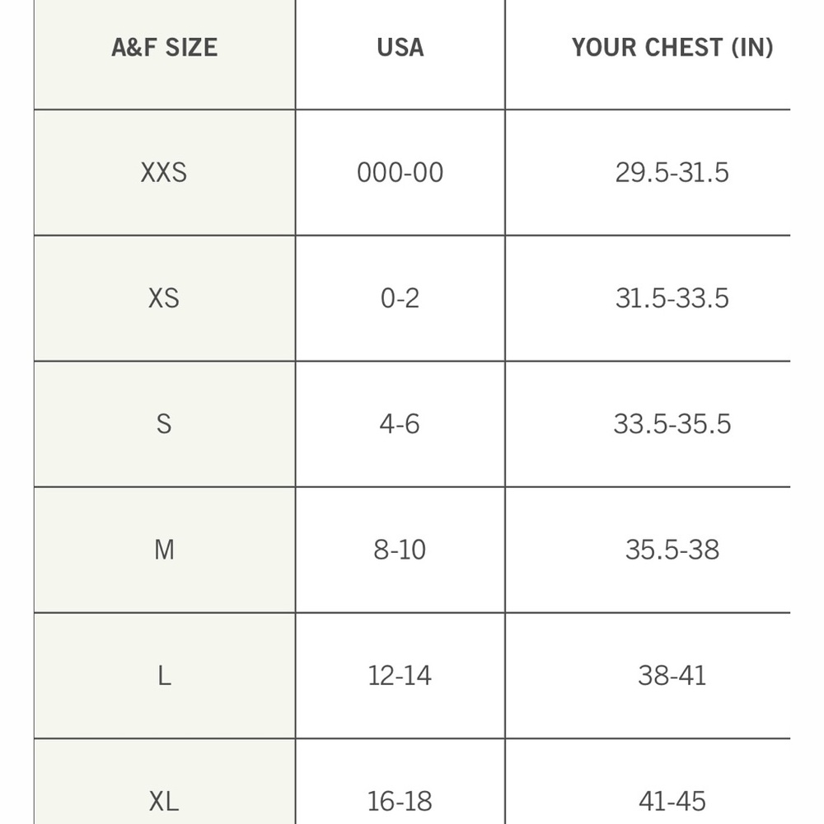The image size is (824, 824).
Task: Select the XXS size cell
Action: tap(164, 172)
